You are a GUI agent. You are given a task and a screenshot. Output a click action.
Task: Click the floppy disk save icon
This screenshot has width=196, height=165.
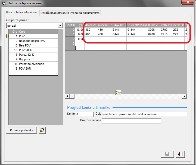coord(167,154)
